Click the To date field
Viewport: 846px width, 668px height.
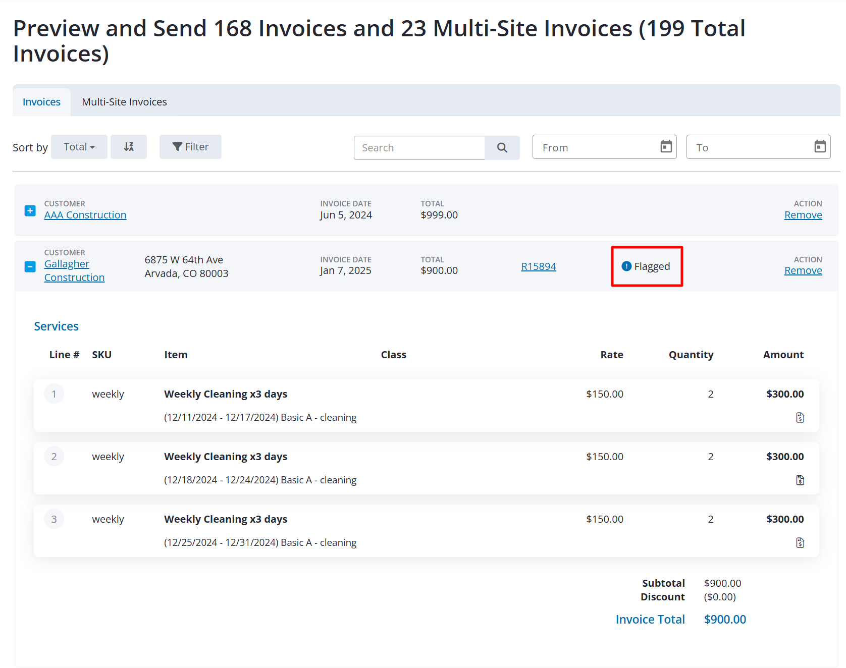tap(758, 147)
